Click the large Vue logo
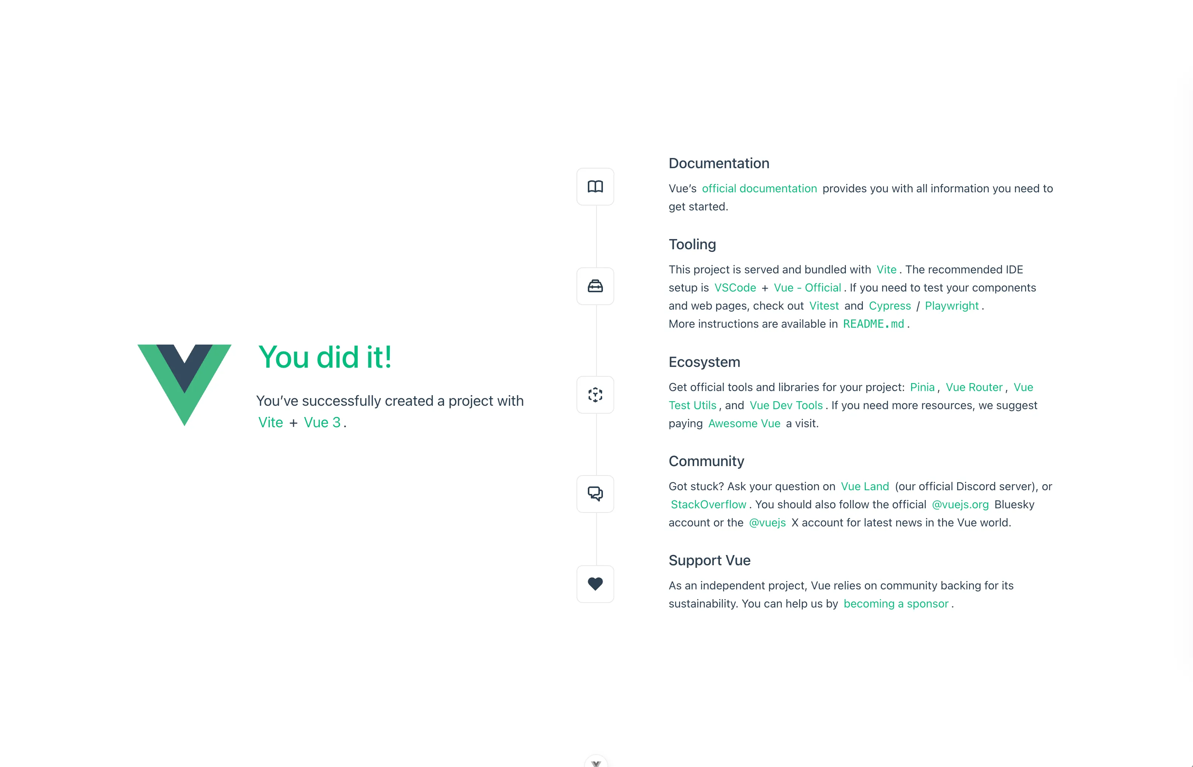The image size is (1193, 767). point(184,385)
